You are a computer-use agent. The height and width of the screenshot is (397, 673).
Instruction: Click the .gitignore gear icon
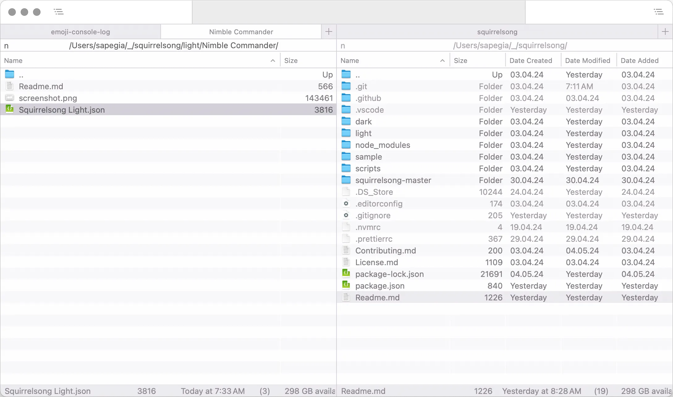[x=346, y=215]
